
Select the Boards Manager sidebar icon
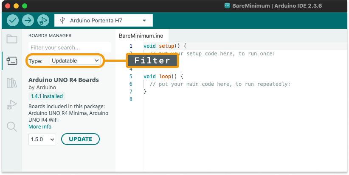click(12, 61)
